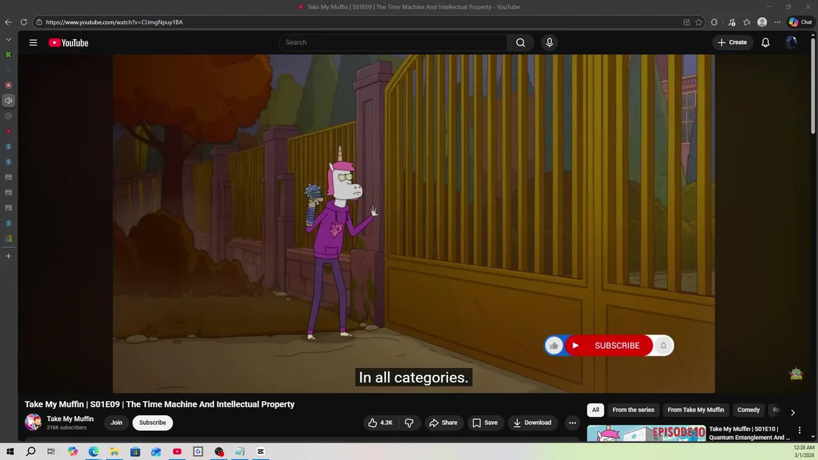Click the search magnifier button
This screenshot has width=818, height=460.
(x=521, y=43)
